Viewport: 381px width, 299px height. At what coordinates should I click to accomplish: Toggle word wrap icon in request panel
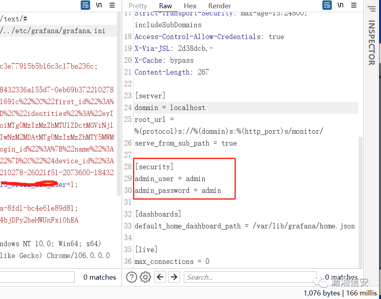(85, 5)
